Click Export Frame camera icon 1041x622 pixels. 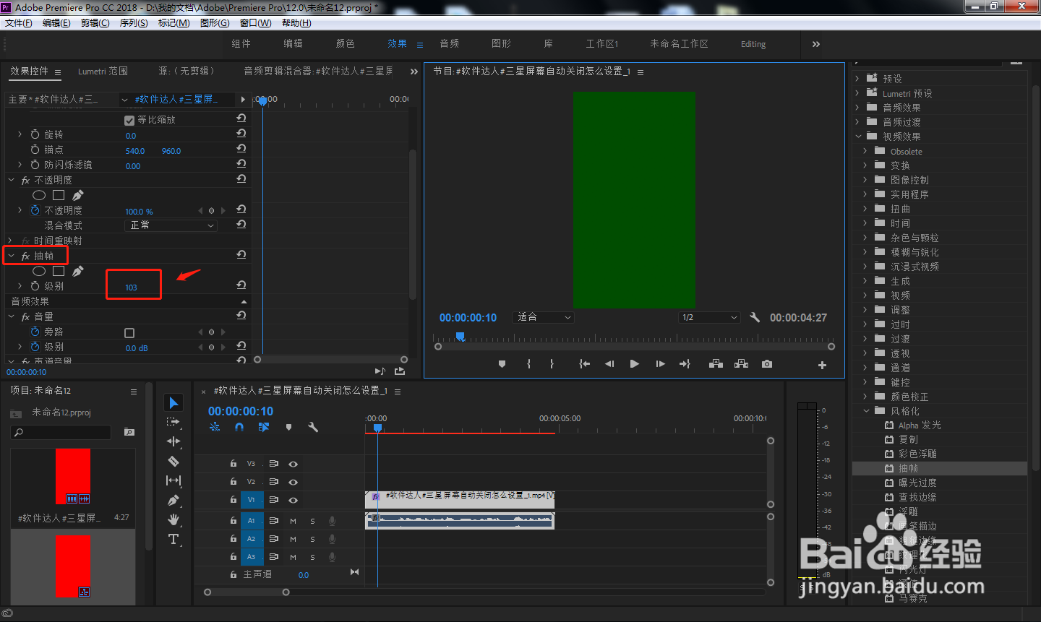pos(767,364)
